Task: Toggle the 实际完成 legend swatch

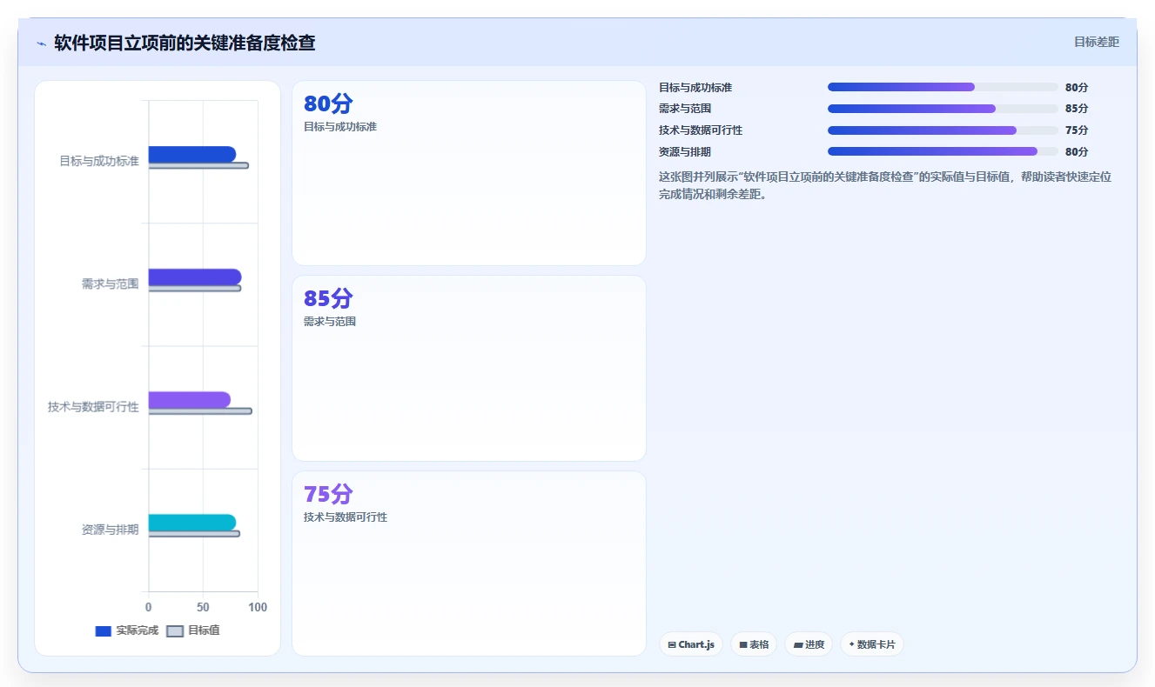Action: tap(104, 630)
